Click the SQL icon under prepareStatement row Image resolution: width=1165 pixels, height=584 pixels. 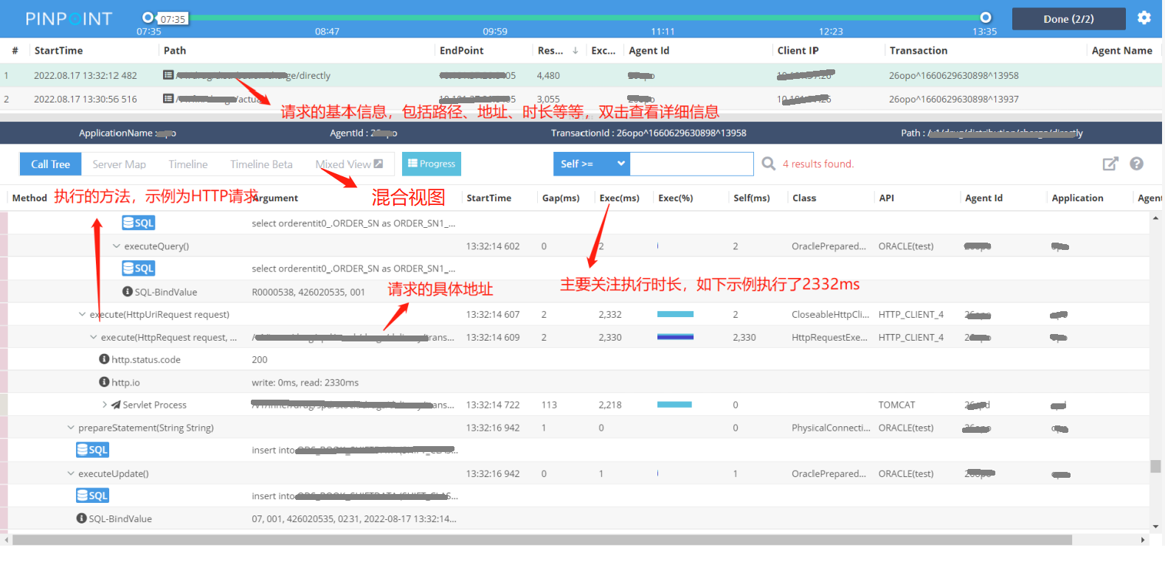(93, 450)
